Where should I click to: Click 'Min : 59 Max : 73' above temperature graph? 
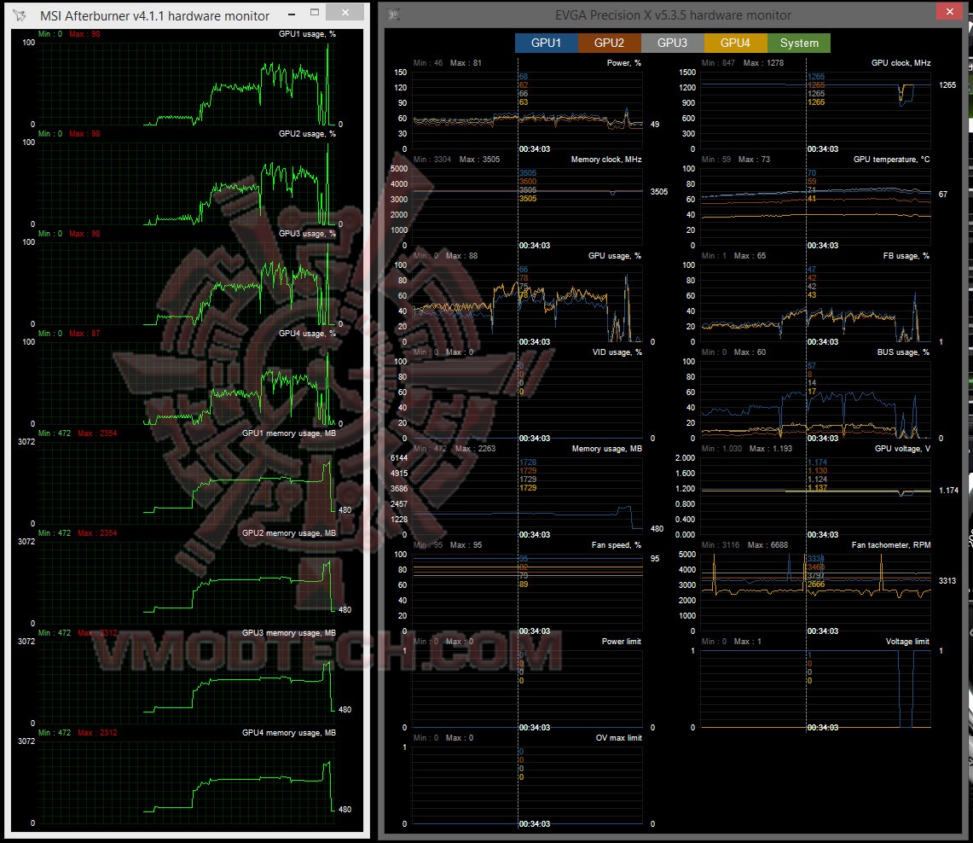[736, 160]
